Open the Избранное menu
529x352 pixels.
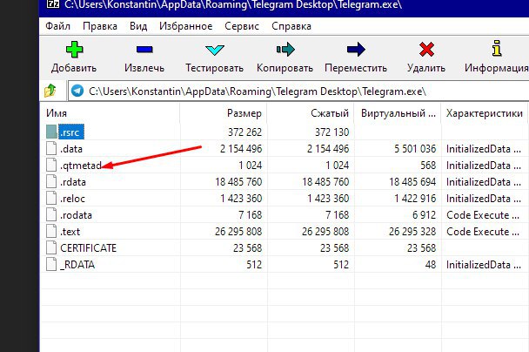[186, 26]
